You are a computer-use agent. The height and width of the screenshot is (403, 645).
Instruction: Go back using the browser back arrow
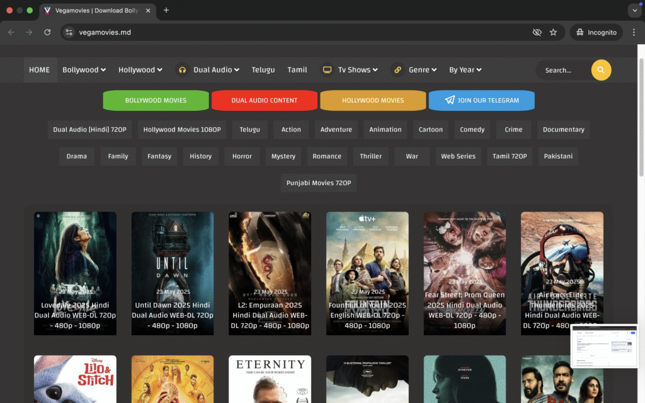(x=11, y=32)
